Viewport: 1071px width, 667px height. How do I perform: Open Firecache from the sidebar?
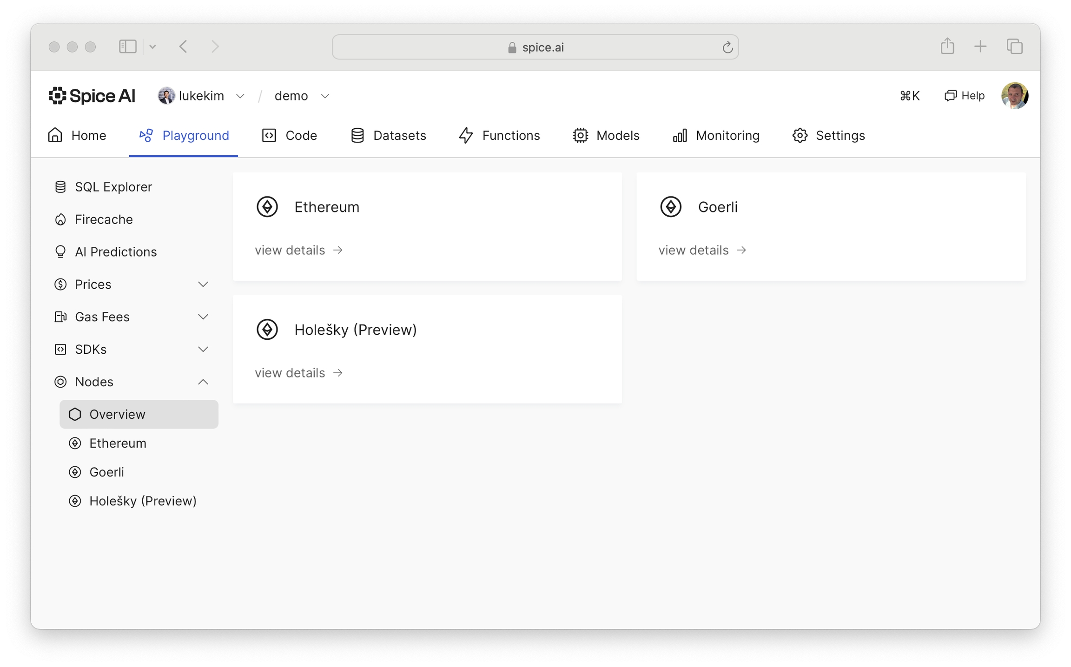(x=103, y=219)
